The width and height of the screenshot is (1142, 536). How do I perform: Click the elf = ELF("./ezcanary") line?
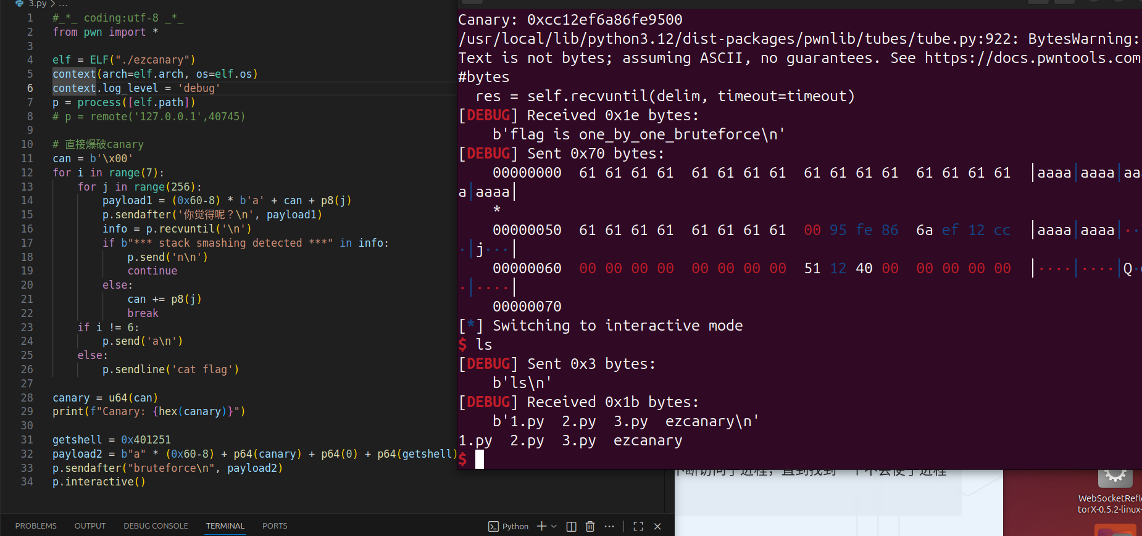123,60
